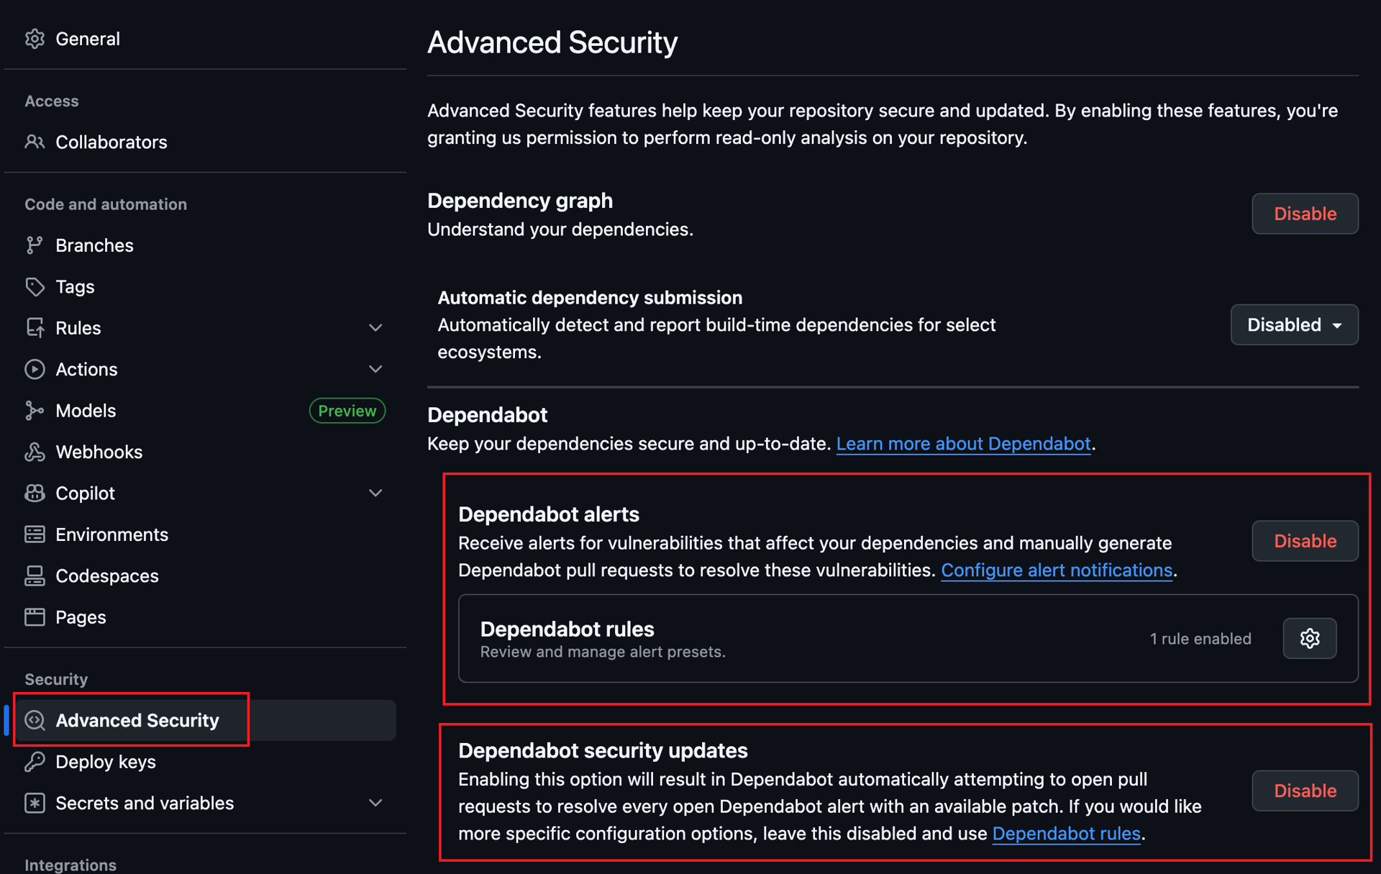Image resolution: width=1381 pixels, height=874 pixels.
Task: Click the Rules icon in sidebar
Action: (x=35, y=328)
